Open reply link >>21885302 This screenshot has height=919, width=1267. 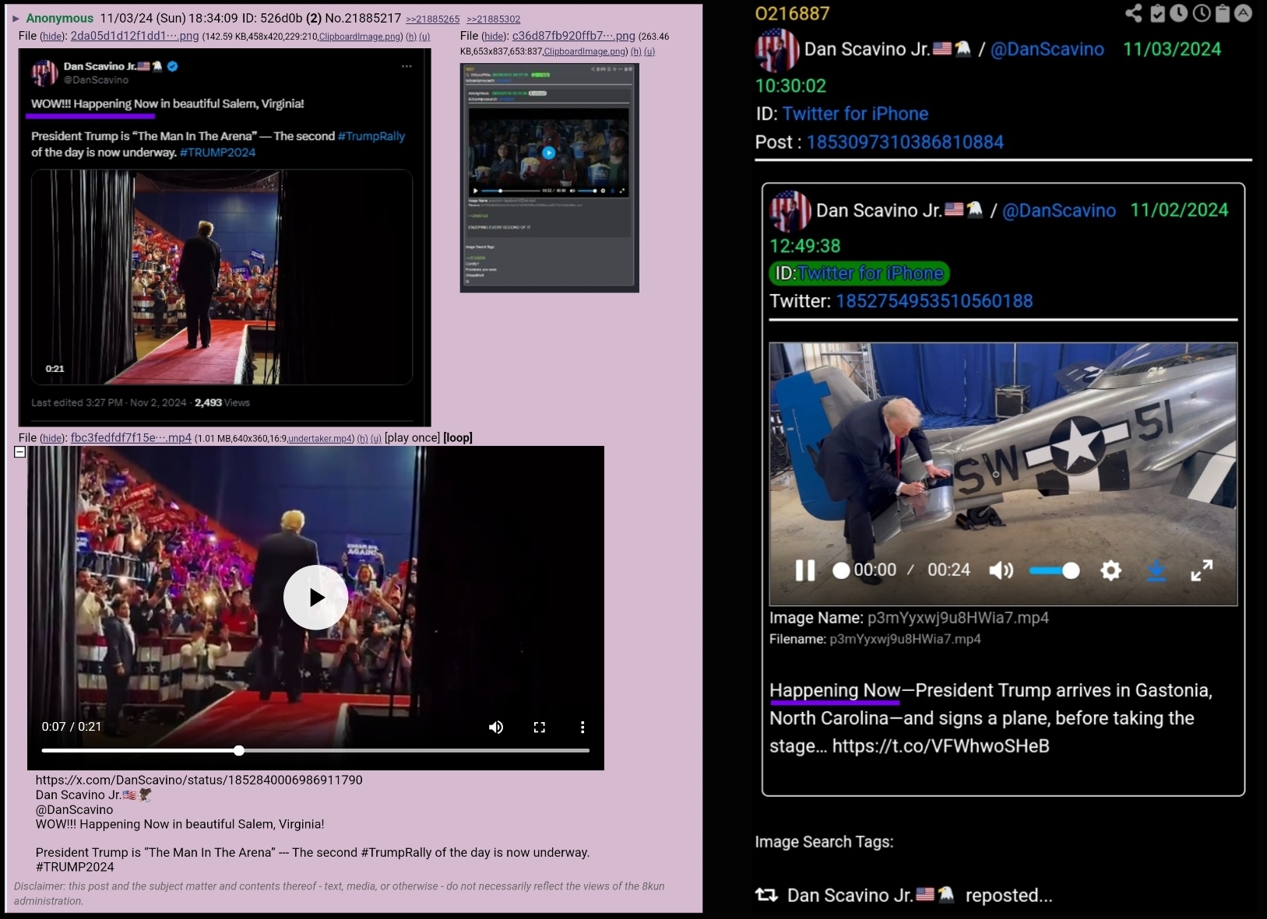[x=494, y=19]
